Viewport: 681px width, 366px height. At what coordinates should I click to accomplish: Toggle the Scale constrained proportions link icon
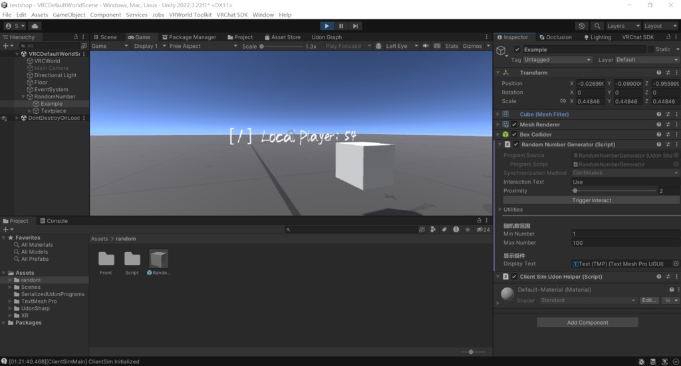pos(563,101)
